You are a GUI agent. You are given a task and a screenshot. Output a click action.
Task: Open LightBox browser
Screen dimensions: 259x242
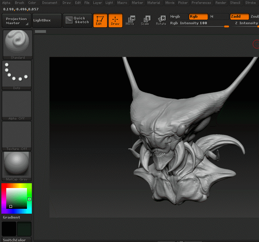(x=47, y=20)
